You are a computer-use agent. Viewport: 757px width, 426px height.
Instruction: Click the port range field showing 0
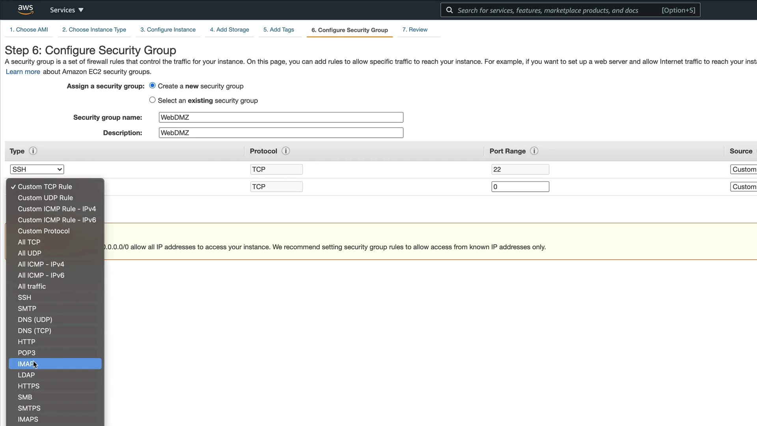(520, 187)
